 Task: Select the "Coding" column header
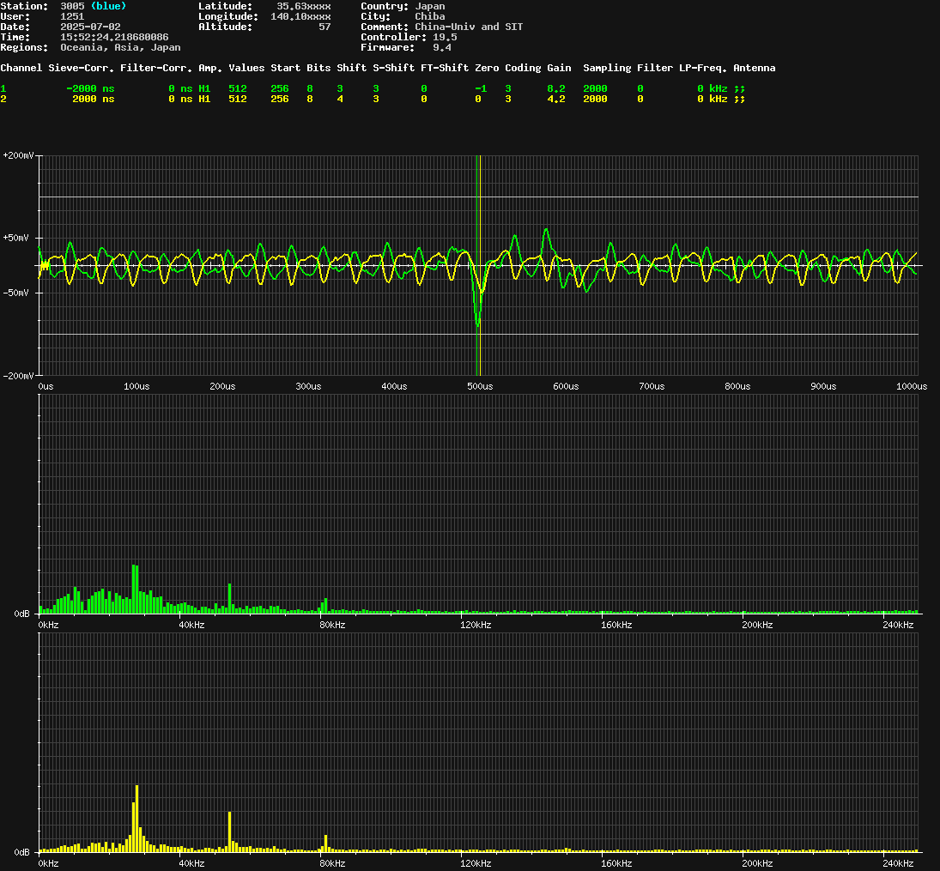tap(523, 68)
